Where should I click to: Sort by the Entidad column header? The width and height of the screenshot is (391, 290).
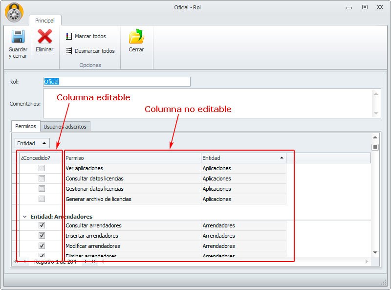pos(243,158)
